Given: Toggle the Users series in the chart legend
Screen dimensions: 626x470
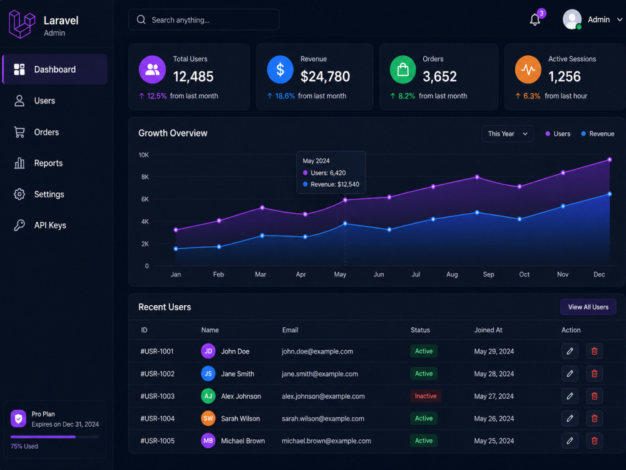Looking at the screenshot, I should click(x=558, y=134).
